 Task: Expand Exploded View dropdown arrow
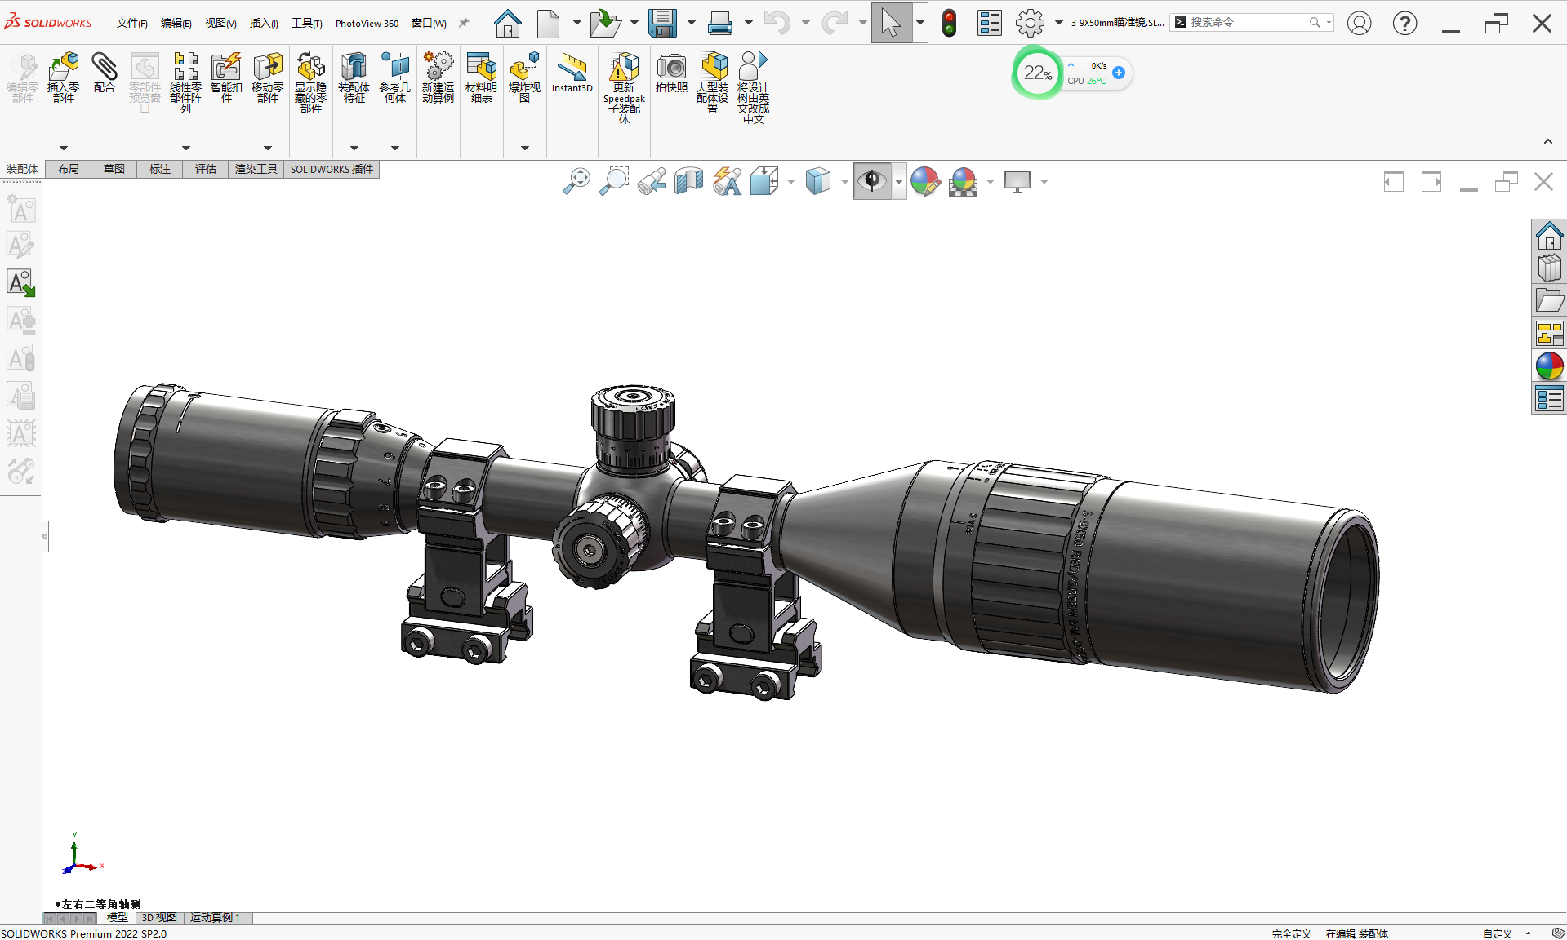(525, 148)
